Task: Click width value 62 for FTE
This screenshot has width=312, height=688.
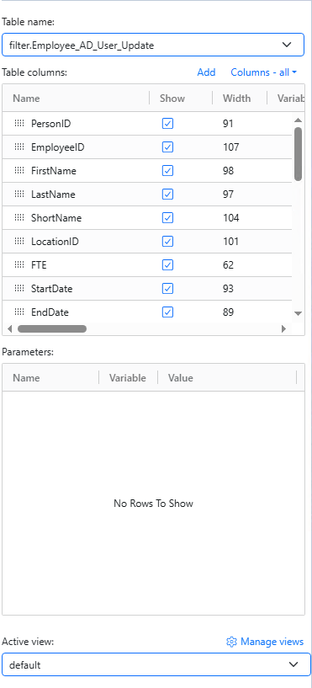Action: click(228, 265)
